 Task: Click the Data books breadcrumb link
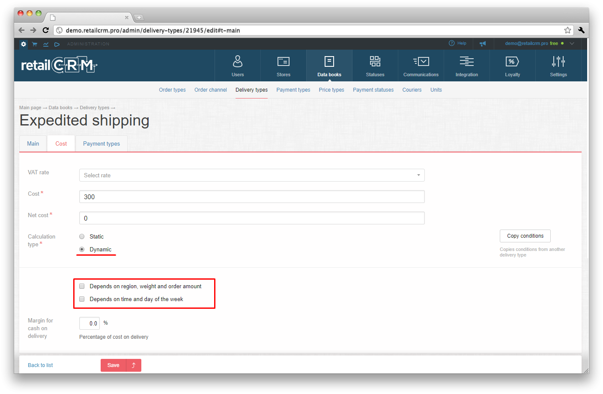pos(60,107)
